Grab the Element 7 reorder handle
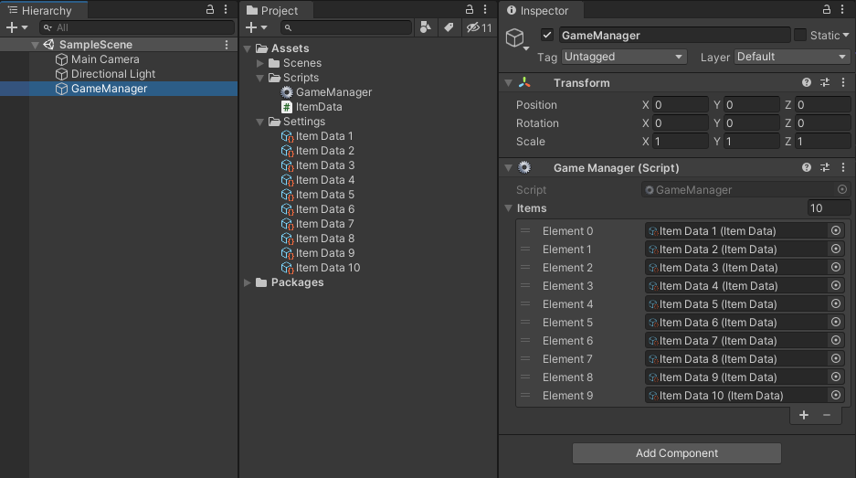Viewport: 856px width, 478px height. [x=525, y=358]
